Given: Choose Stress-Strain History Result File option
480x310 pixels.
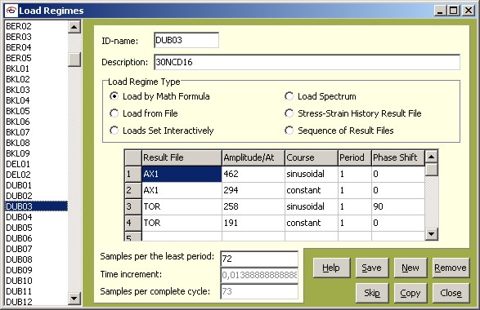Looking at the screenshot, I should pyautogui.click(x=353, y=113).
